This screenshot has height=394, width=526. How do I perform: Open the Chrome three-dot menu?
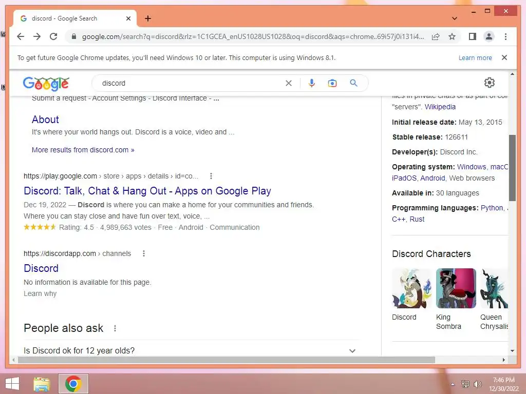(x=505, y=36)
